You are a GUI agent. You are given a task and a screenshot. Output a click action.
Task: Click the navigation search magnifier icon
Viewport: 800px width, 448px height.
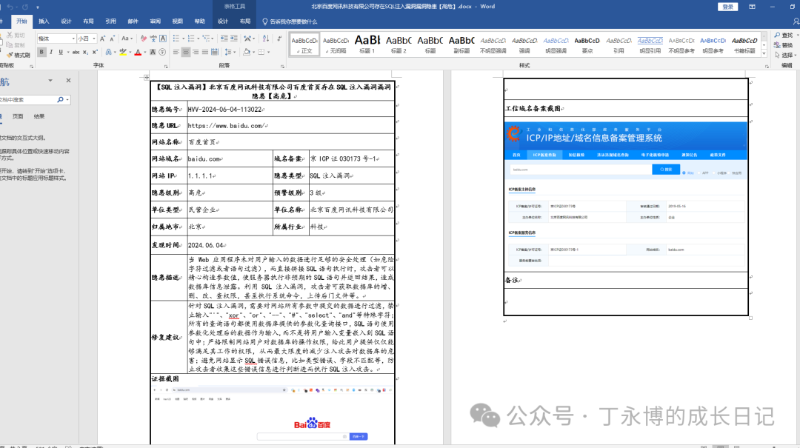tap(60, 99)
